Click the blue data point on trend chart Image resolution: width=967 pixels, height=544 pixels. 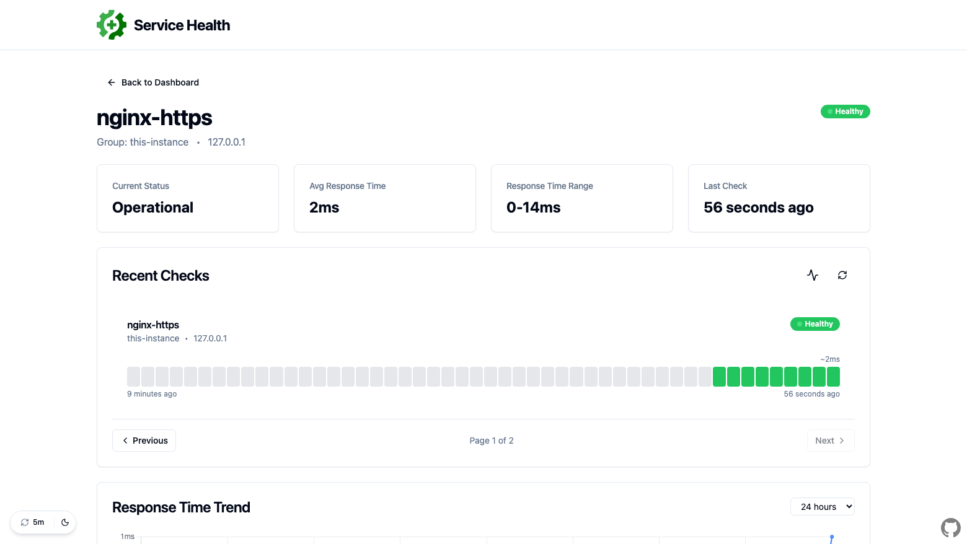(x=832, y=537)
